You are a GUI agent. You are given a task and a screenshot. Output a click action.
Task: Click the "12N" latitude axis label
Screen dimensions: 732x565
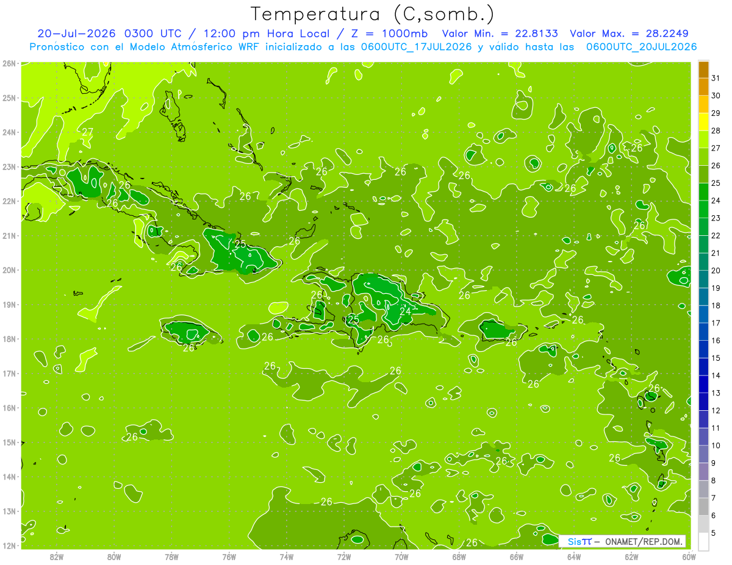9,545
